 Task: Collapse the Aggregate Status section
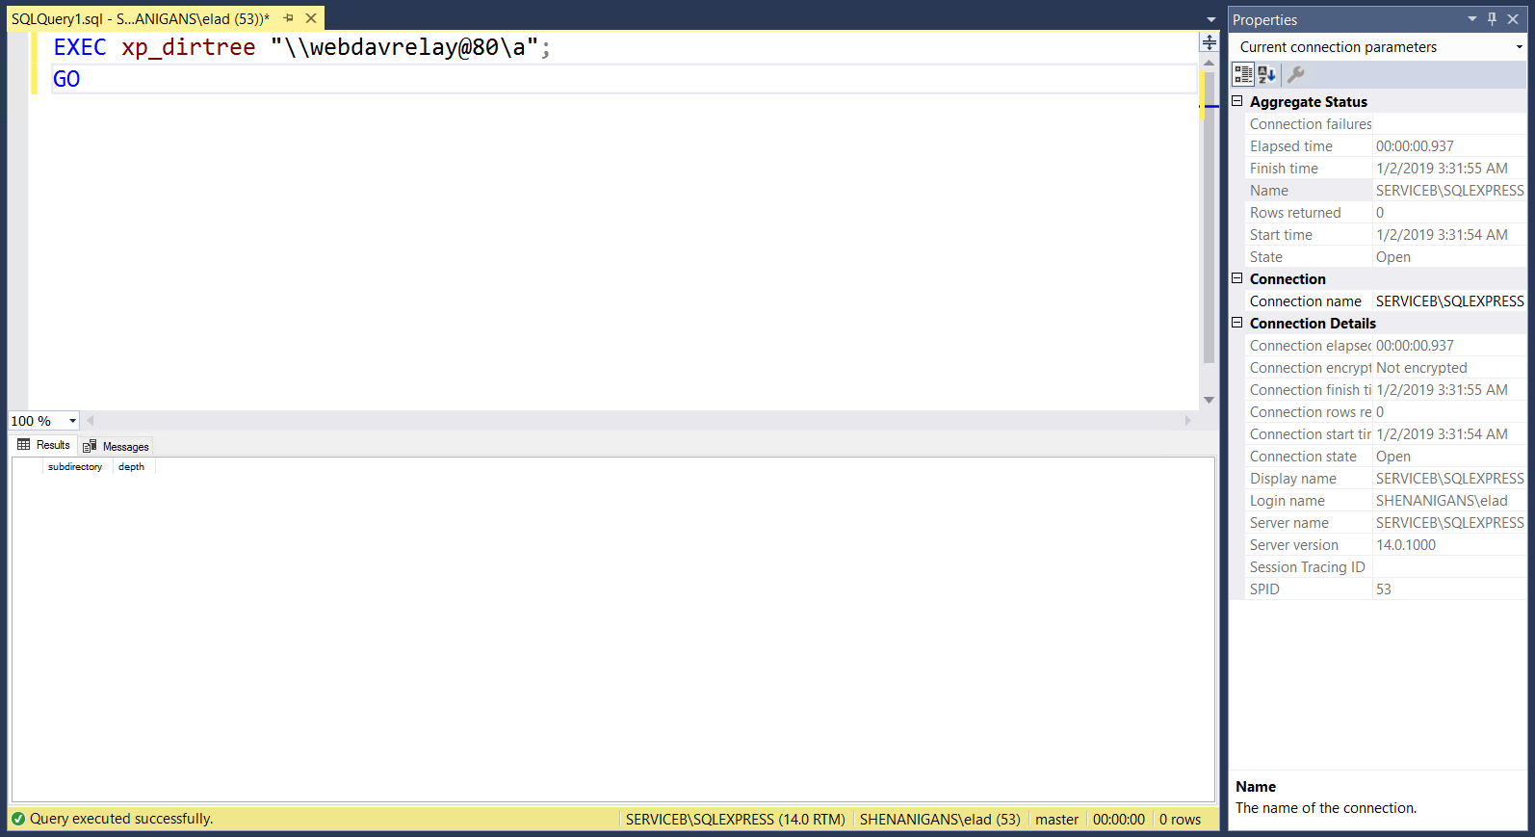pyautogui.click(x=1237, y=101)
